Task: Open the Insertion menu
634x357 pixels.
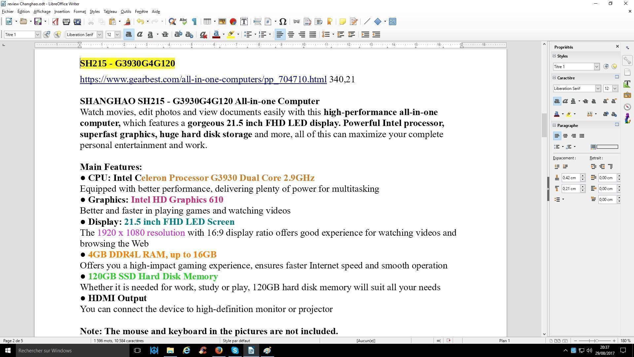Action: 62,12
